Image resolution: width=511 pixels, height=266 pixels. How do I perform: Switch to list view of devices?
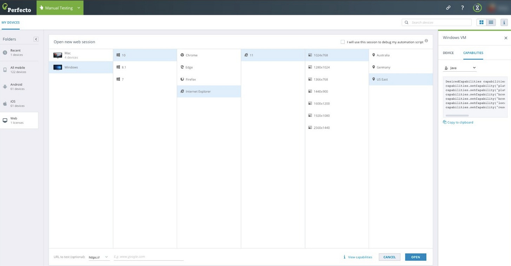click(491, 22)
